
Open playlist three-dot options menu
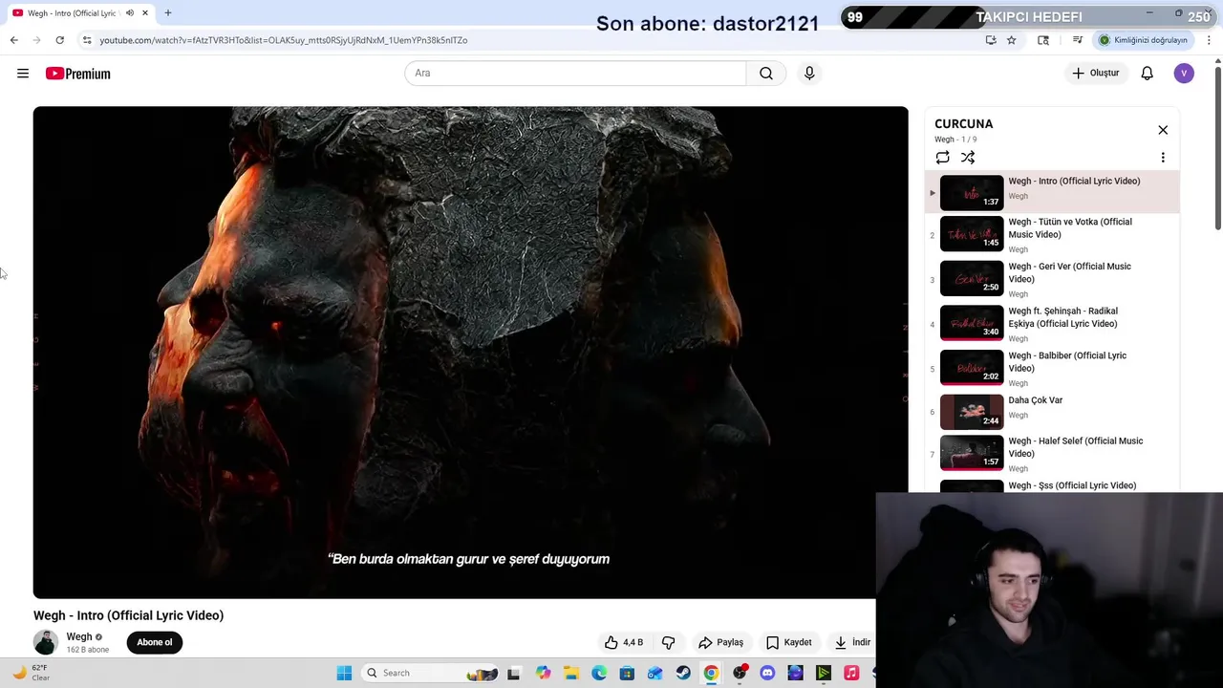coord(1163,158)
